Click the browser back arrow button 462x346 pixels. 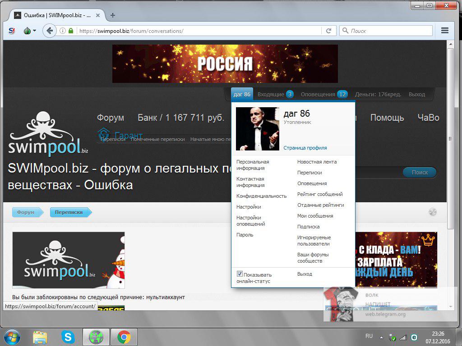50,31
